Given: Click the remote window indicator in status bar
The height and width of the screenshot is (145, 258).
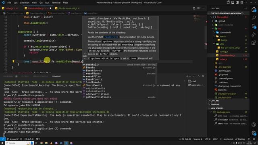Looking at the screenshot, I should click(3, 139).
